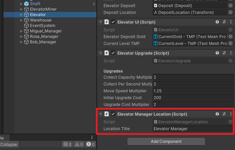Select Bob_Manager in the hierarchy
235x150 pixels.
click(43, 42)
